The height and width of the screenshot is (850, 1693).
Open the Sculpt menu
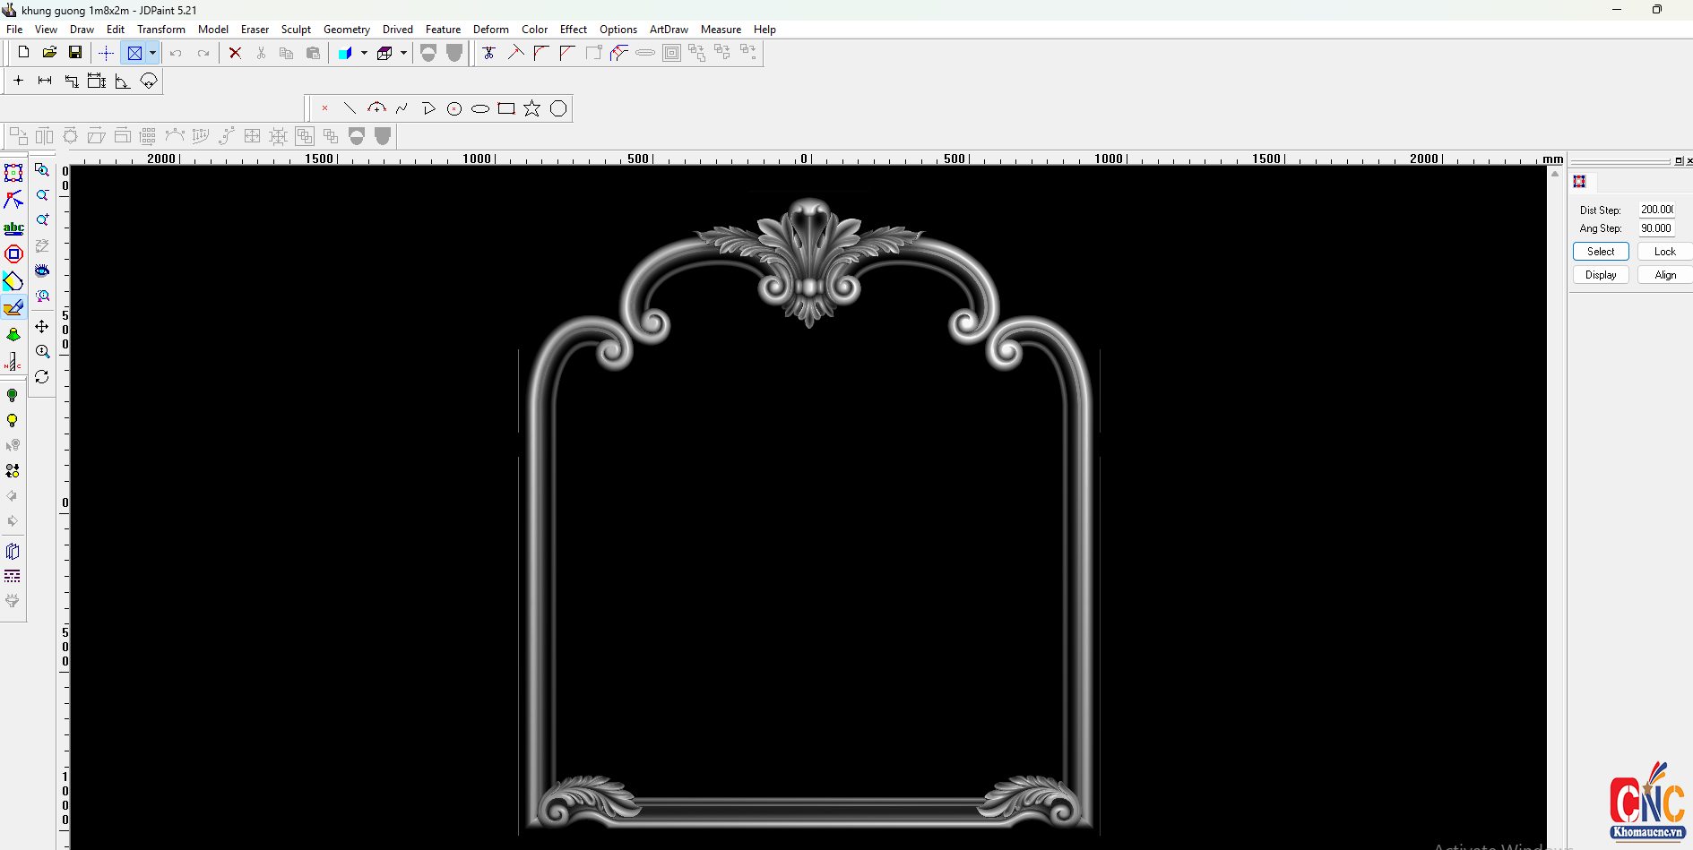click(296, 30)
